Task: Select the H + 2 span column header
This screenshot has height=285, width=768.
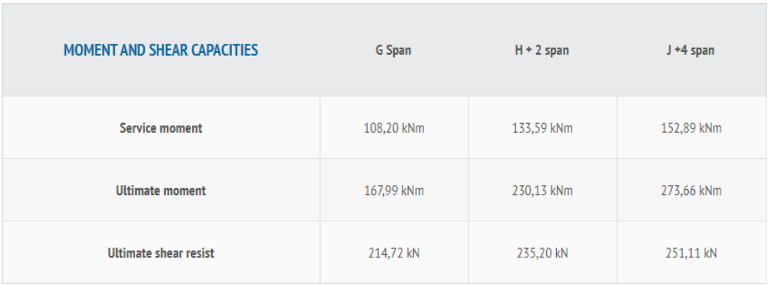Action: tap(541, 51)
